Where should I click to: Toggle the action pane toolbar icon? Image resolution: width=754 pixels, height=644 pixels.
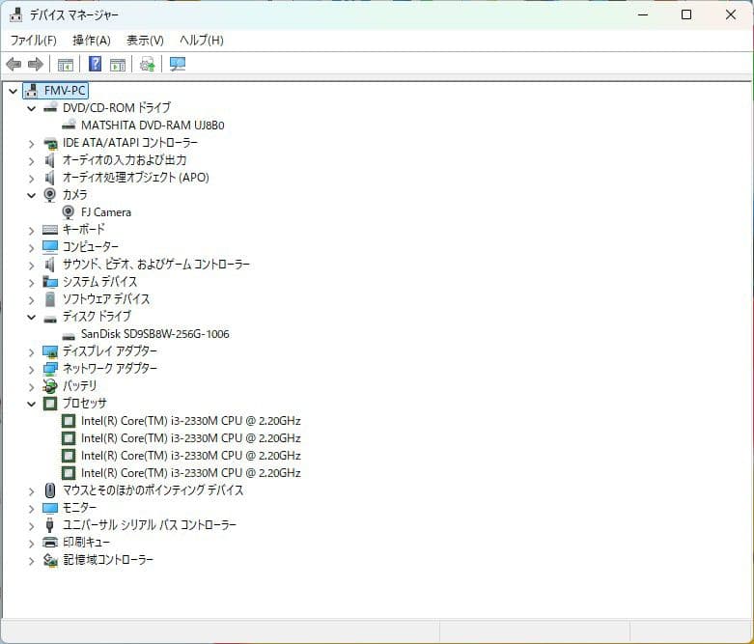[x=118, y=64]
